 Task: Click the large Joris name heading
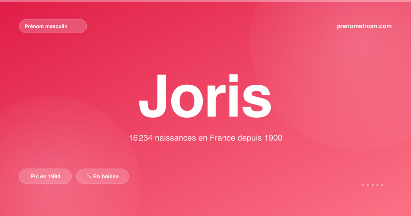pyautogui.click(x=205, y=96)
